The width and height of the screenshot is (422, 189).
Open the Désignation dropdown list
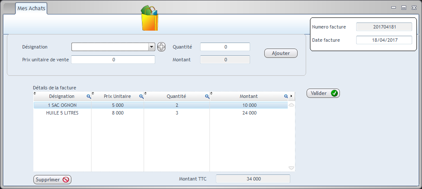click(x=151, y=47)
